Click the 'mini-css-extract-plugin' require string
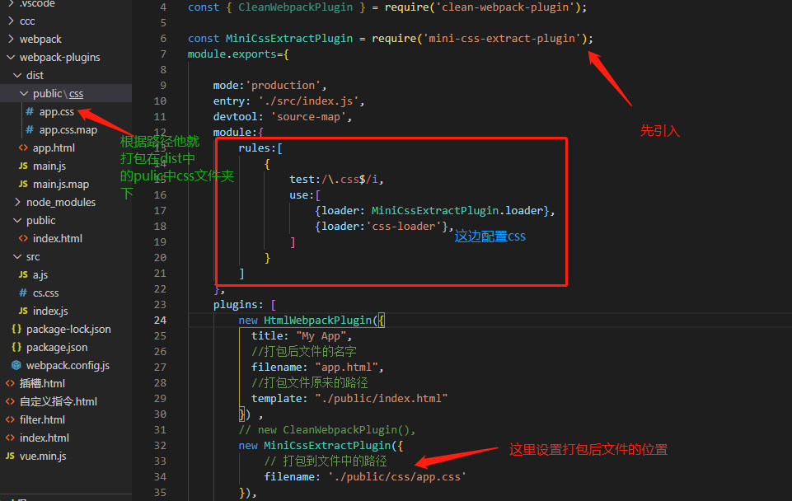792x501 pixels. point(502,39)
